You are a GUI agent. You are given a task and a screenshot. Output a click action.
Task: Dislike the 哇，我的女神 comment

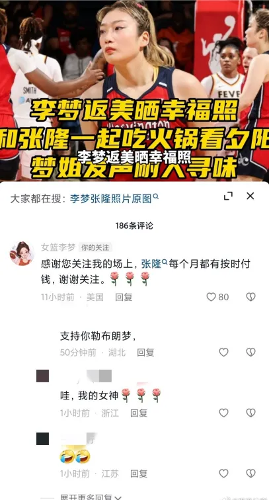click(x=251, y=413)
